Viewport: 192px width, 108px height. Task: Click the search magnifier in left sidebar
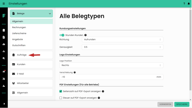[x=4, y=58]
